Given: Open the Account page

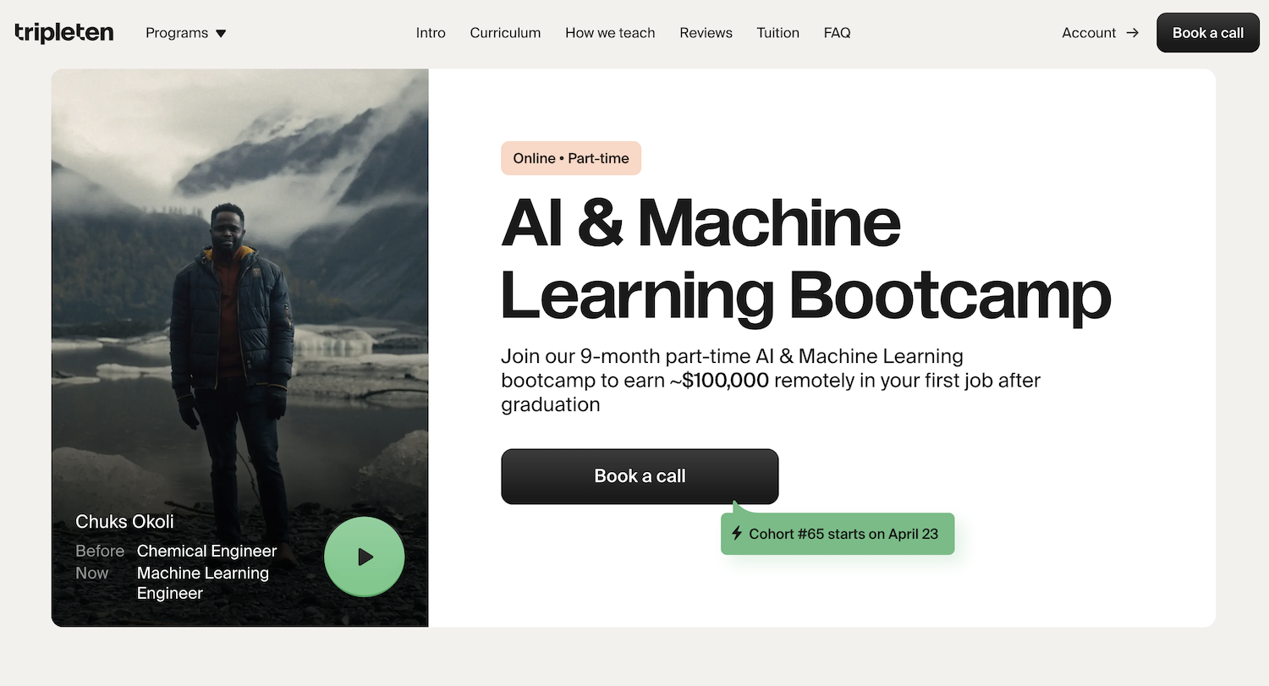Looking at the screenshot, I should tap(1089, 33).
